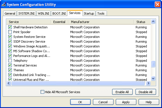Select the Themes service name
The image size is (162, 108).
tap(19, 70)
